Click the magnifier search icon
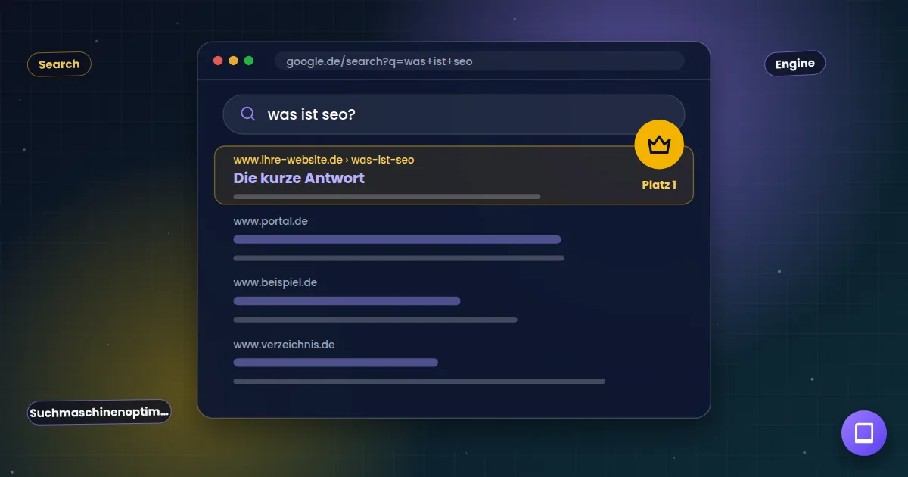 (x=247, y=114)
